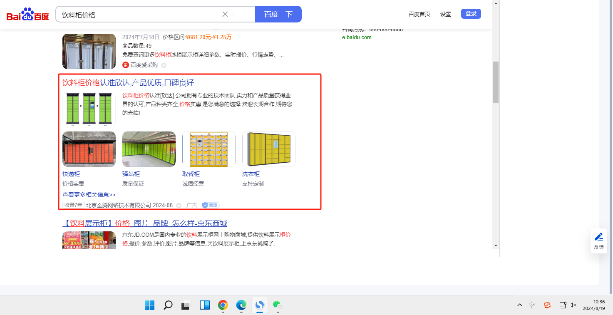This screenshot has height=315, width=613.
Task: Click the 收录7年 badge
Action: [x=73, y=205]
